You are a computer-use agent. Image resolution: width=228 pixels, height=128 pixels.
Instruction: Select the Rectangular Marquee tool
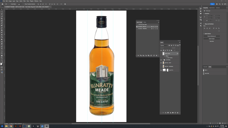[2, 12]
